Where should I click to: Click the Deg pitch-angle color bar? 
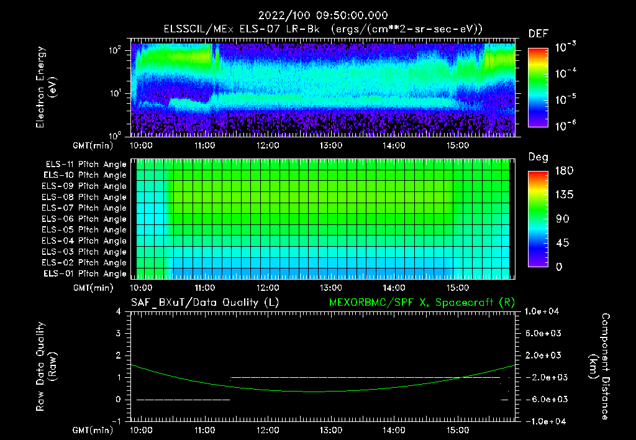tap(538, 219)
